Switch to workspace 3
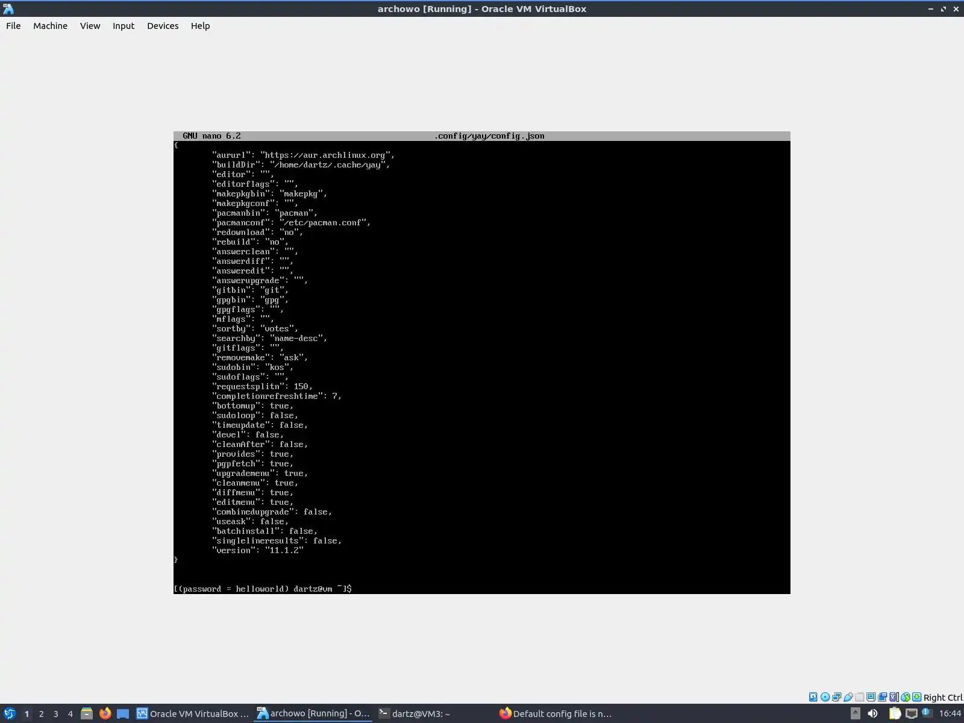Viewport: 964px width, 723px height. click(56, 714)
